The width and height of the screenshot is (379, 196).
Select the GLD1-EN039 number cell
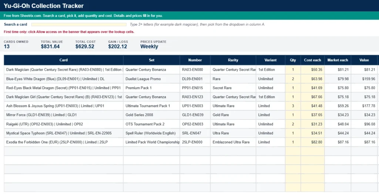[x=195, y=115]
